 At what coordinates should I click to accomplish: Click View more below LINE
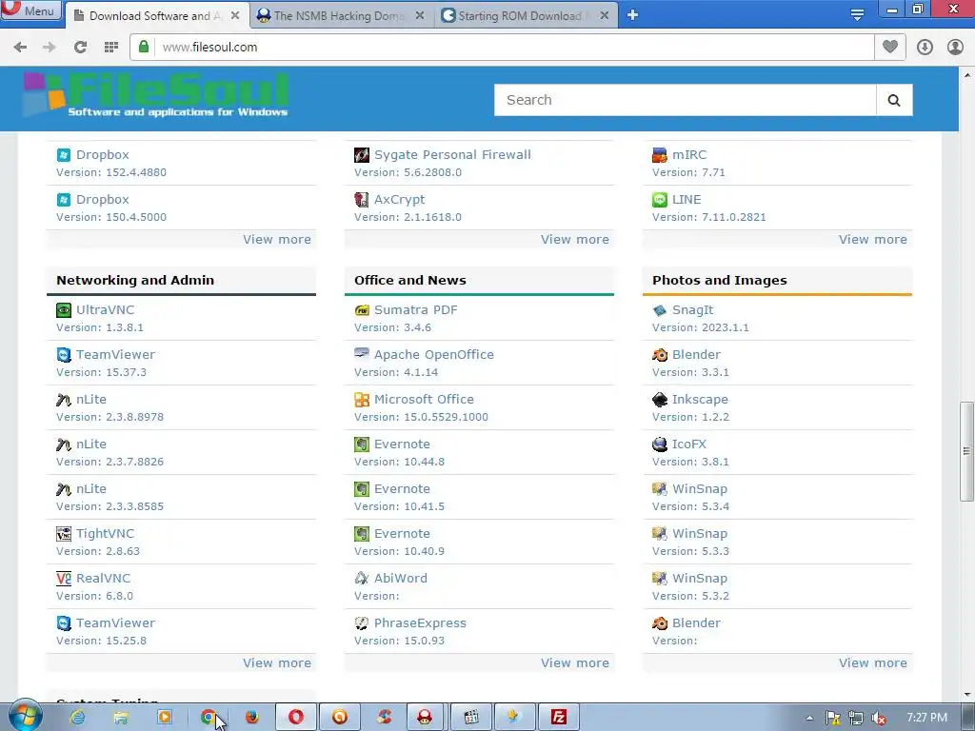pos(872,239)
